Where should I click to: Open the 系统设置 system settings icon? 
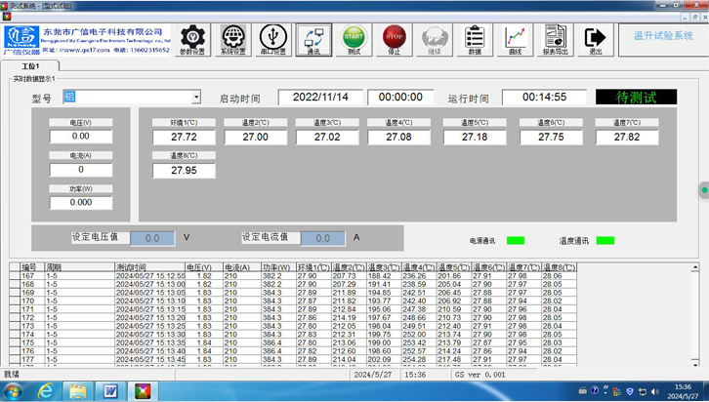(x=233, y=40)
